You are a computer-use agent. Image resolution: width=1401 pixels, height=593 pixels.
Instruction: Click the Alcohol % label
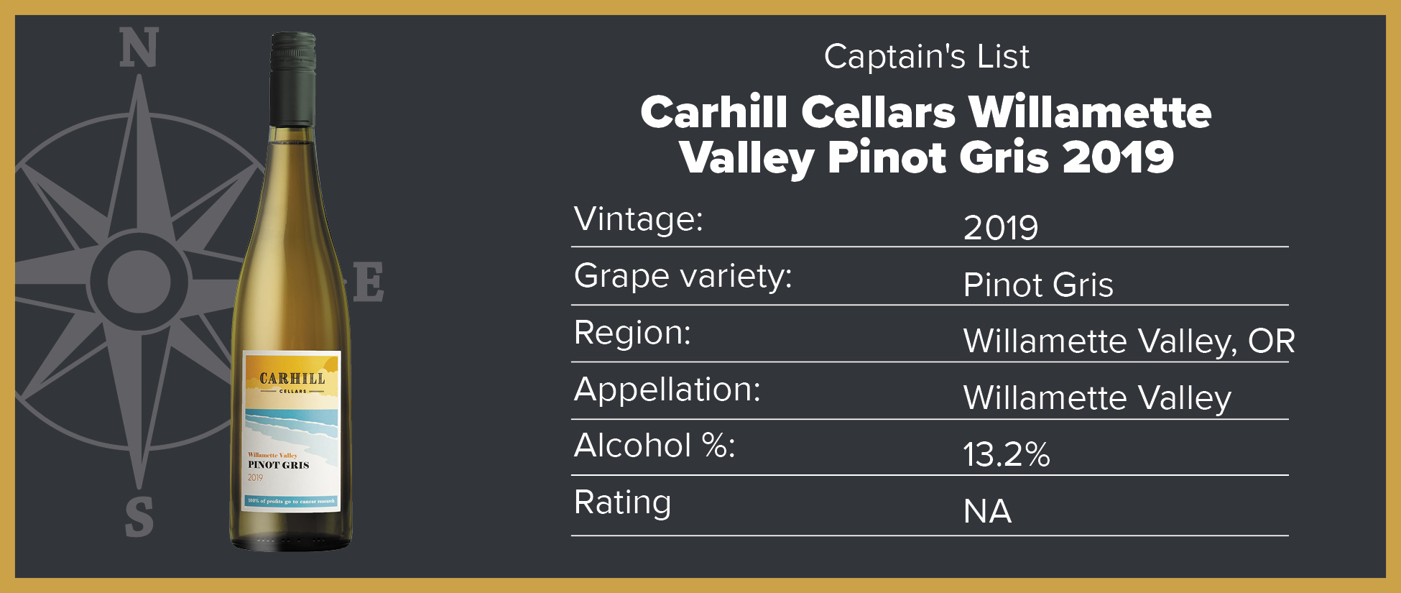(655, 446)
